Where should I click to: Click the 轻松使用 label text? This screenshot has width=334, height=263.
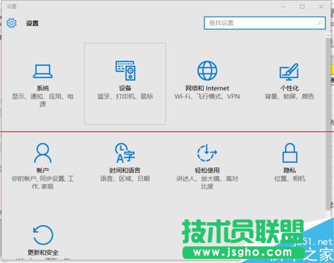coord(207,170)
